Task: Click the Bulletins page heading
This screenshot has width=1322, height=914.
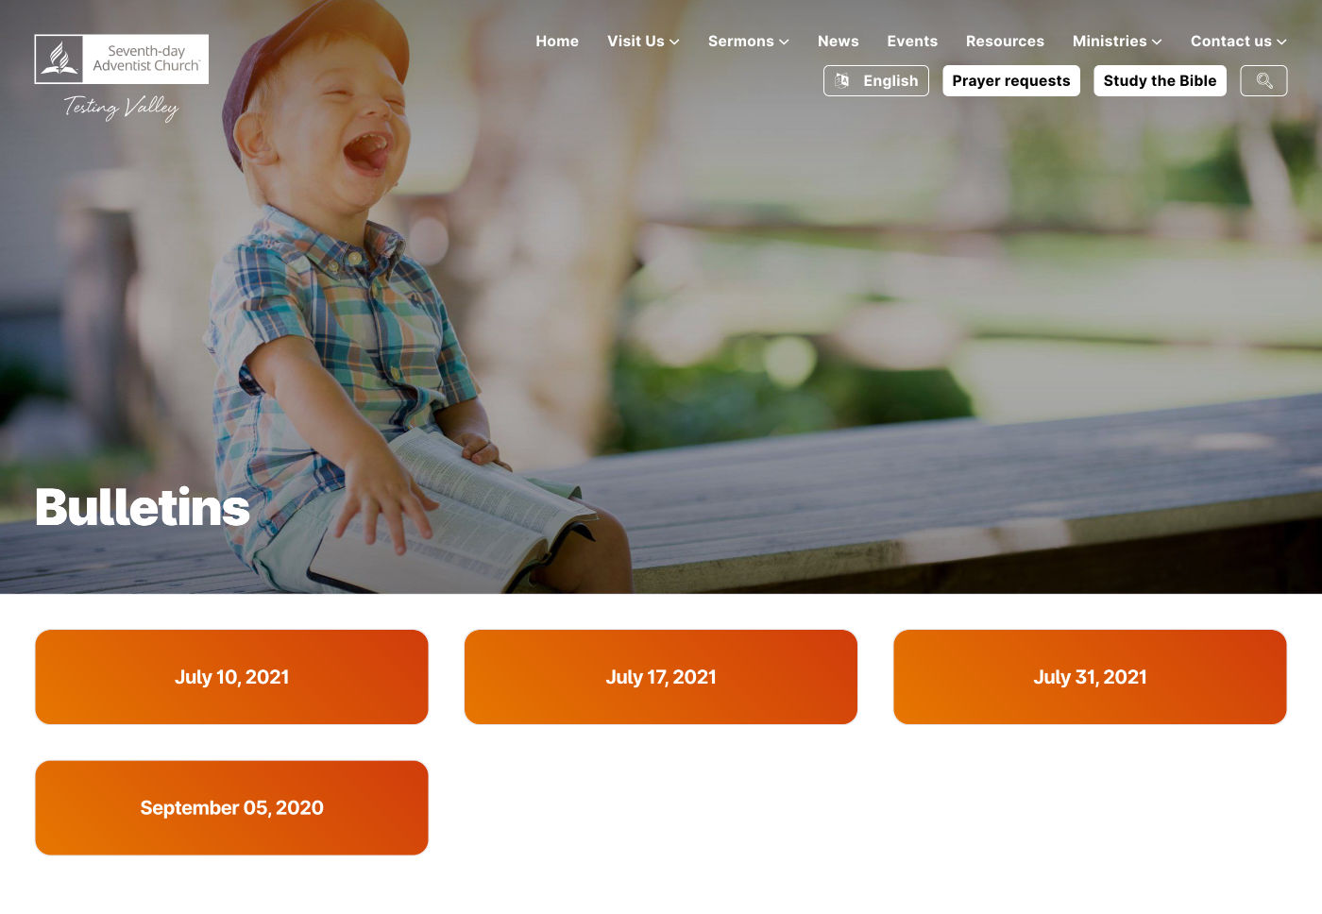Action: [x=143, y=507]
